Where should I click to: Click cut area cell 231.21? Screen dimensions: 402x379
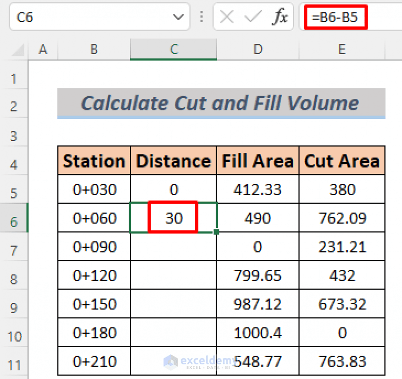[342, 247]
